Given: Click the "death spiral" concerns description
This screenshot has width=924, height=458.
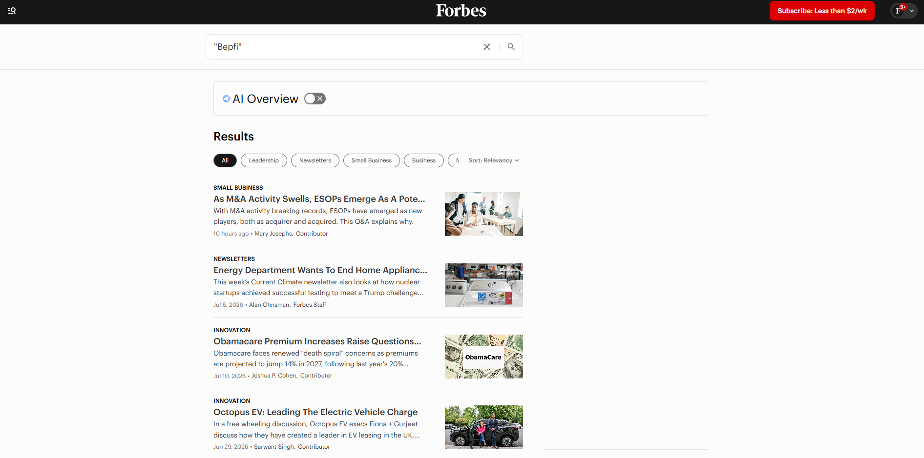Looking at the screenshot, I should (x=316, y=358).
